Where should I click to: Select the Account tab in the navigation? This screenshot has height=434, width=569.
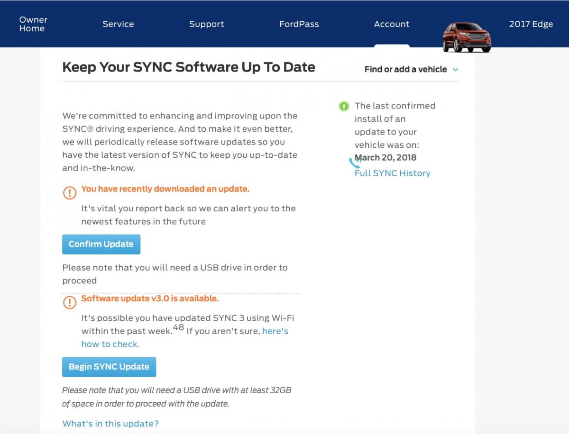click(x=391, y=24)
